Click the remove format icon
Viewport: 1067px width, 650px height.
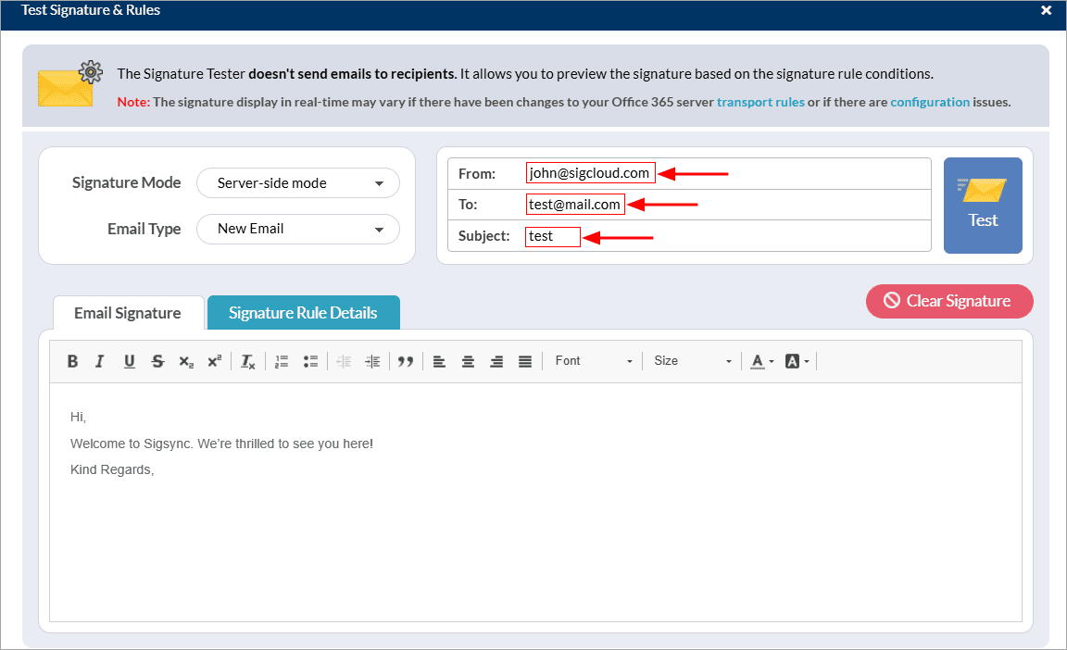tap(247, 361)
